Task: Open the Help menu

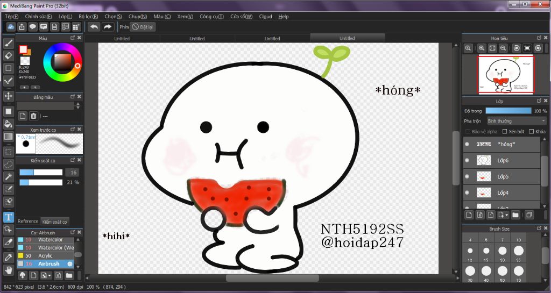Action: coord(283,17)
